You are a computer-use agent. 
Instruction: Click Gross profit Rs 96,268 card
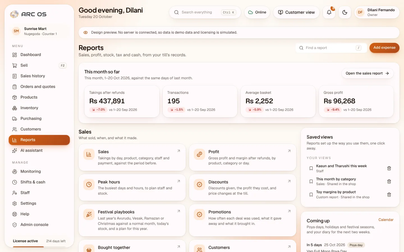(x=356, y=101)
